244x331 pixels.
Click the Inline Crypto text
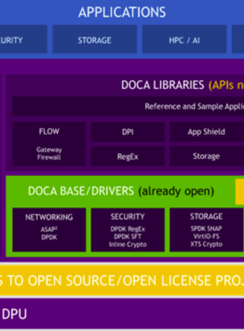pyautogui.click(x=128, y=244)
